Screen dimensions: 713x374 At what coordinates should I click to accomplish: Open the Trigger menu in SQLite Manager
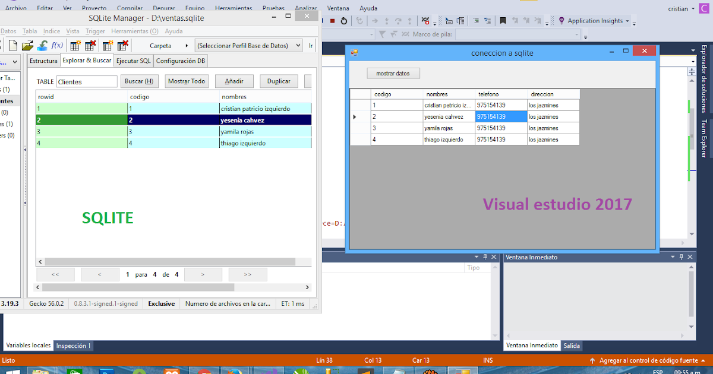click(95, 31)
